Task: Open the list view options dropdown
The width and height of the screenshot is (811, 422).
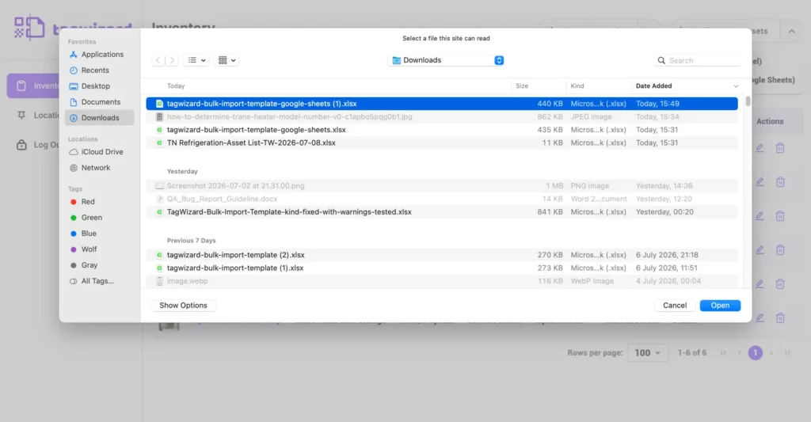Action: [x=196, y=60]
